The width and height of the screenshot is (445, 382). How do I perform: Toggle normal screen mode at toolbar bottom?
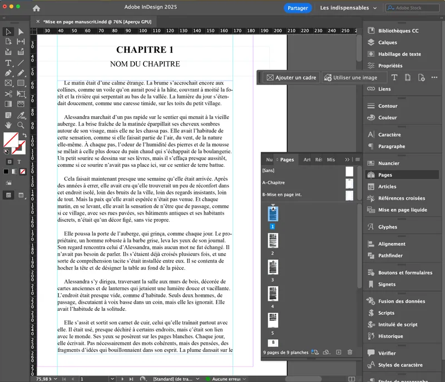[x=8, y=196]
